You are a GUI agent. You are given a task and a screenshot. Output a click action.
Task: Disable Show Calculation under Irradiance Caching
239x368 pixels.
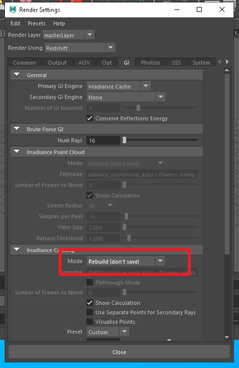tap(89, 302)
